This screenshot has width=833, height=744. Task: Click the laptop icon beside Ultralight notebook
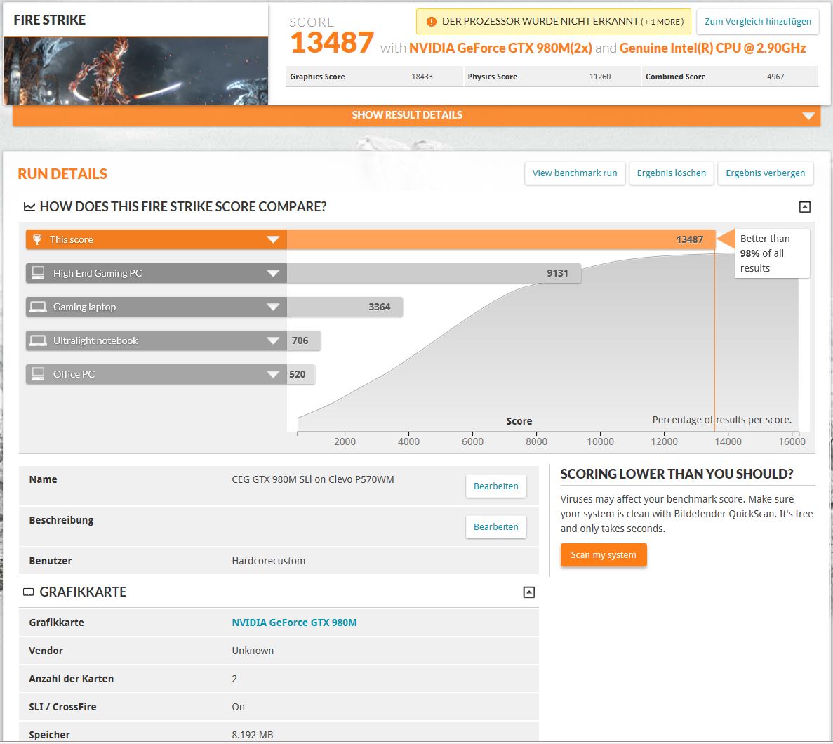(x=38, y=340)
